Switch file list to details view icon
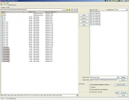The height and width of the screenshot is (100, 129). point(75,10)
